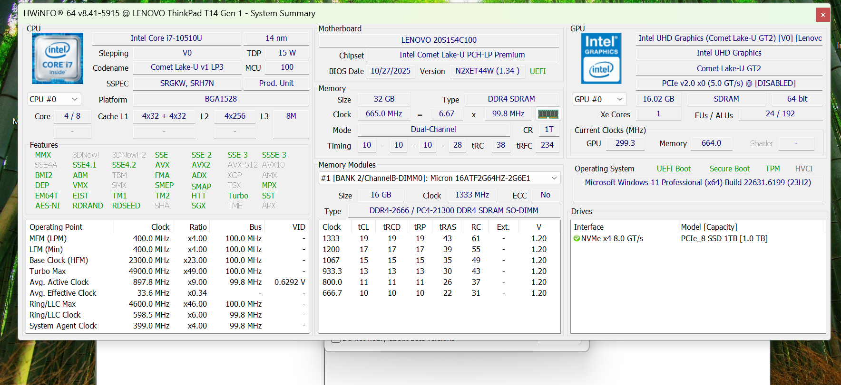Click the memory type DDR4 SDRAM

pyautogui.click(x=511, y=99)
